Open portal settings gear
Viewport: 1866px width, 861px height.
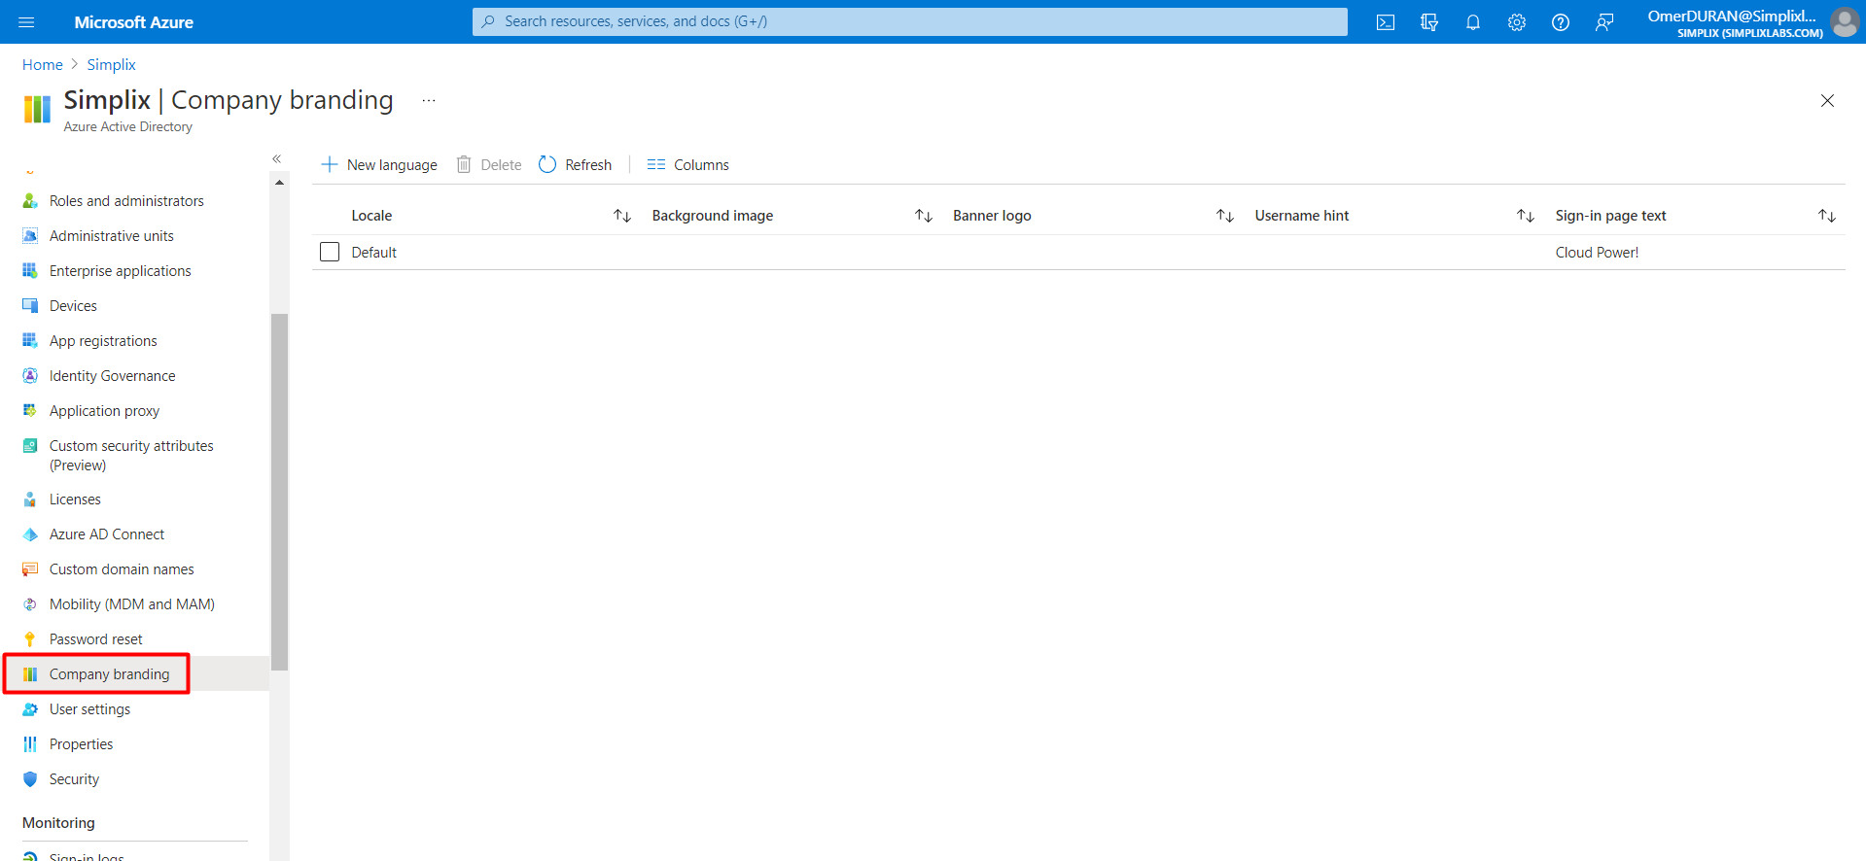[1517, 22]
